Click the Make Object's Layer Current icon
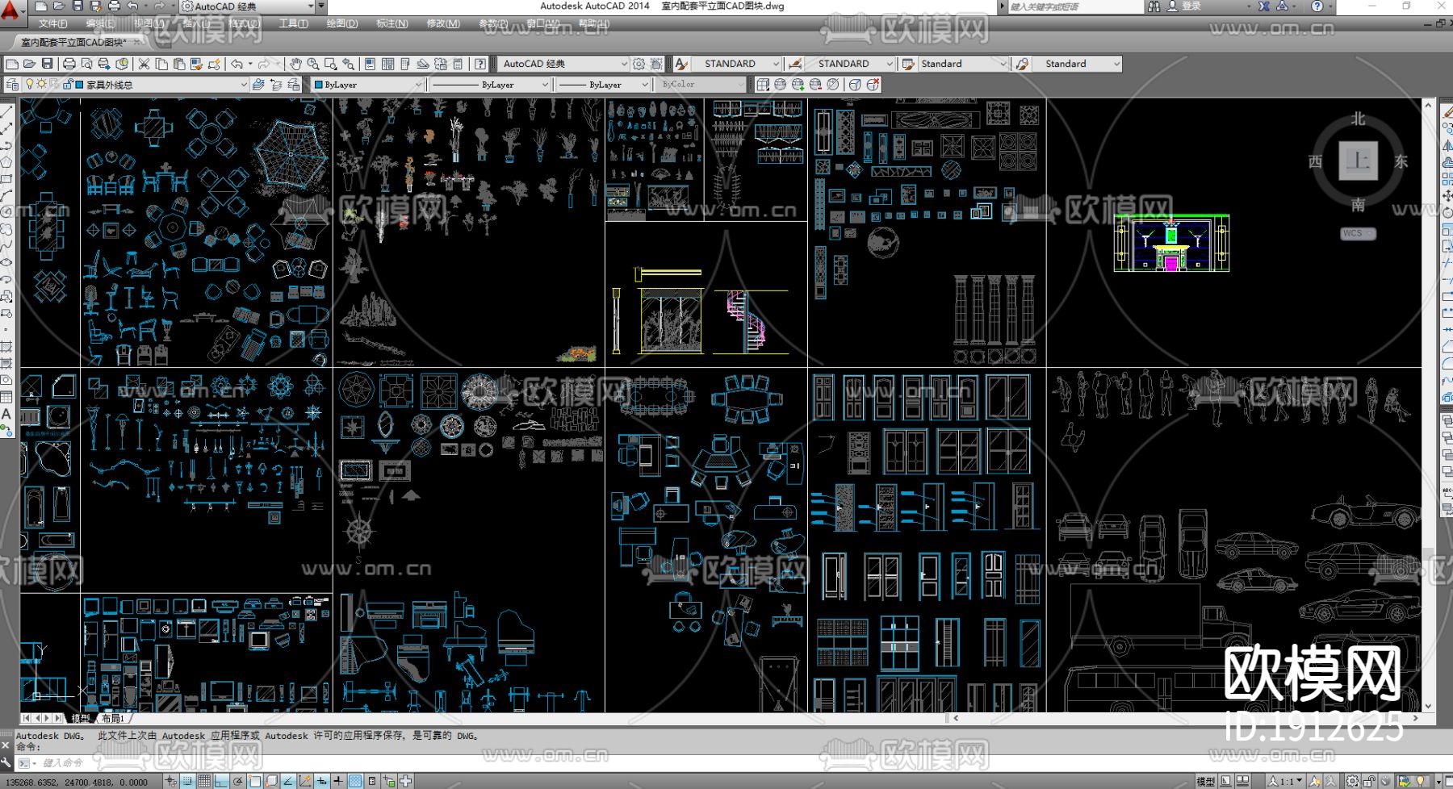The image size is (1453, 789). click(x=258, y=85)
